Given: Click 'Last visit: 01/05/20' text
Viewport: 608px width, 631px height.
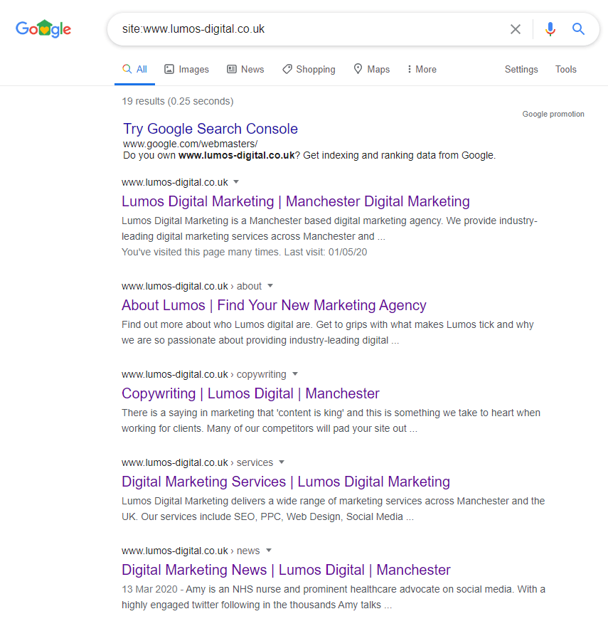Looking at the screenshot, I should (x=326, y=252).
